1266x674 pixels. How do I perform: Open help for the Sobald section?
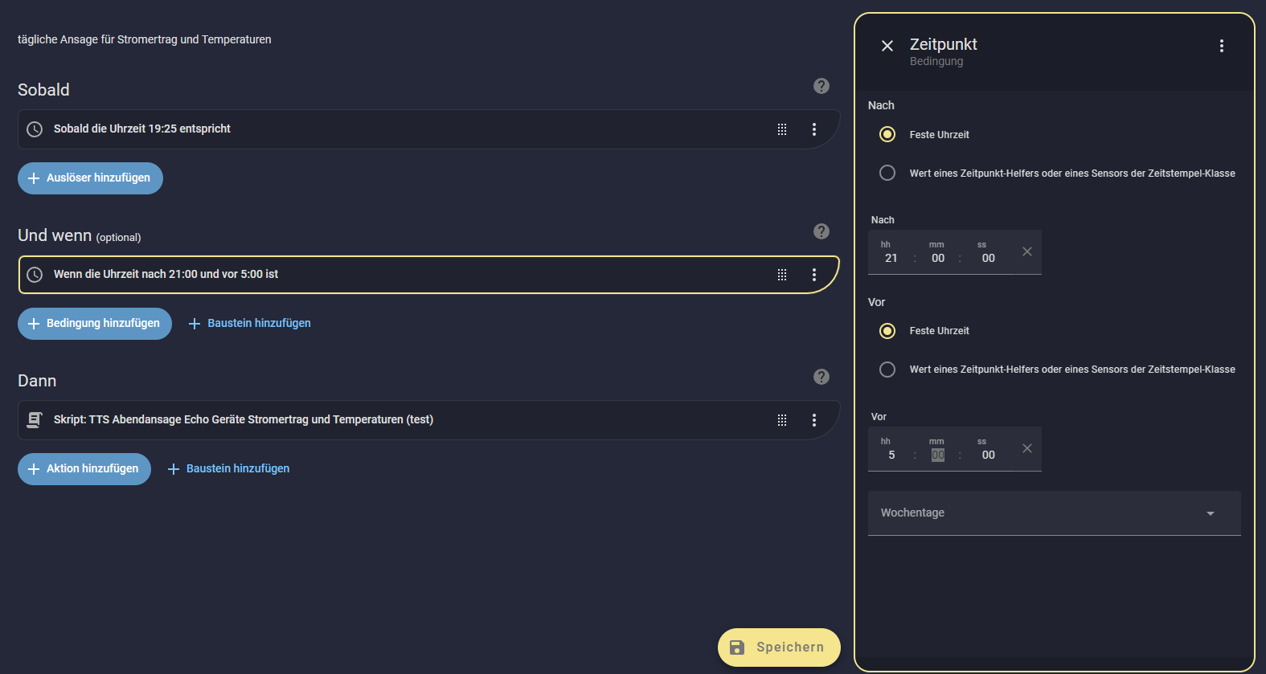coord(821,86)
